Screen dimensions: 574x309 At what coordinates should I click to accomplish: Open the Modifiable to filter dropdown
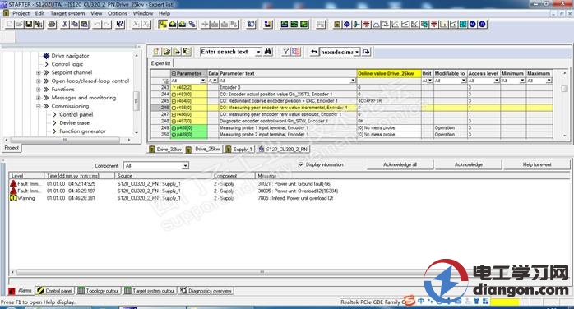click(464, 81)
